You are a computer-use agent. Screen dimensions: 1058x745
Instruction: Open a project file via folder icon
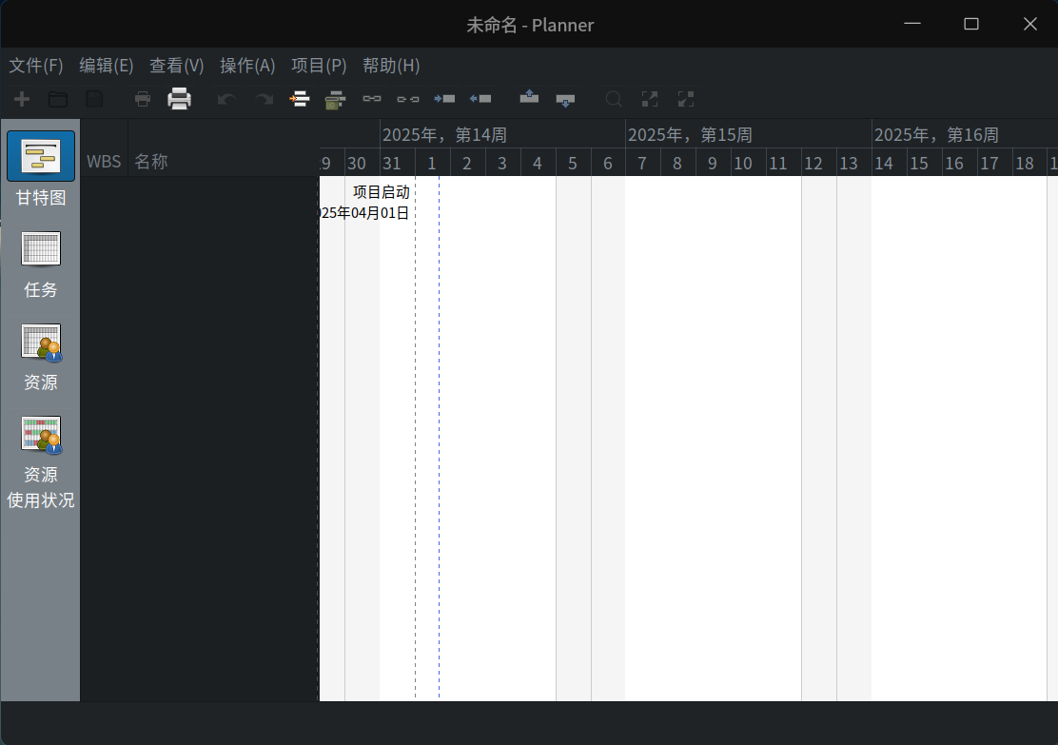click(x=58, y=99)
